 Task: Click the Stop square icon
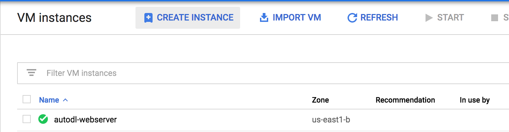pos(494,18)
